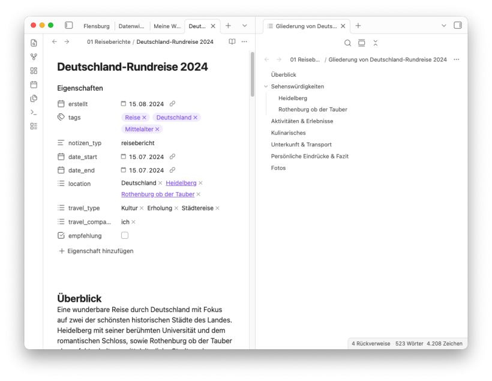Screen dimensions: 492x381
Task: Click the note pane vertical scrollbar
Action: (252, 74)
